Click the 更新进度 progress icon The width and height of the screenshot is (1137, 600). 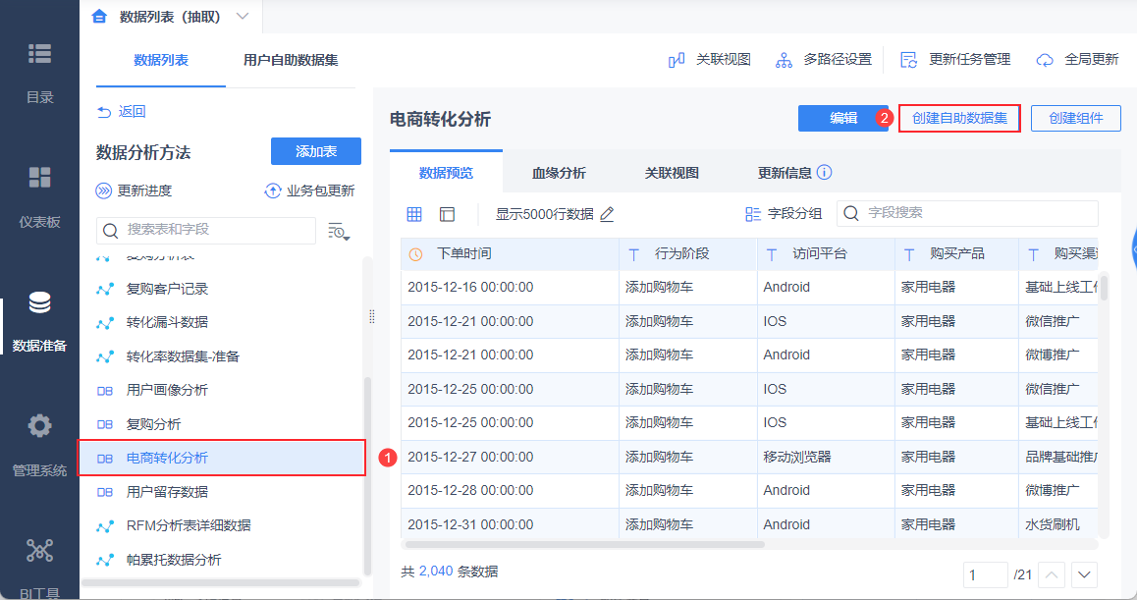[x=104, y=191]
